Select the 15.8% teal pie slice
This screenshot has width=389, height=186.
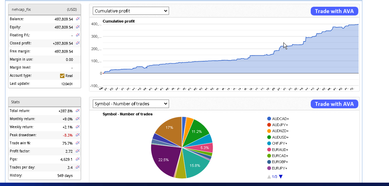(x=196, y=165)
